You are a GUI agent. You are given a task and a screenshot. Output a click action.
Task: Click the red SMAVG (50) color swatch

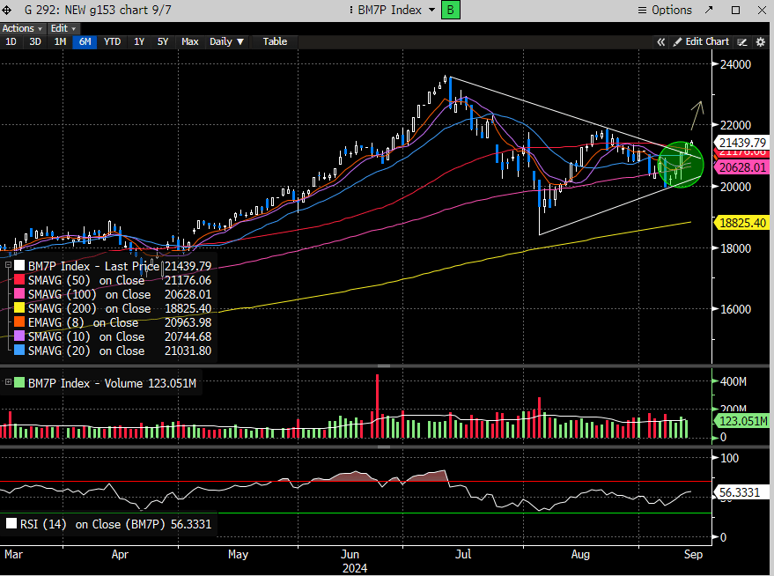19,280
